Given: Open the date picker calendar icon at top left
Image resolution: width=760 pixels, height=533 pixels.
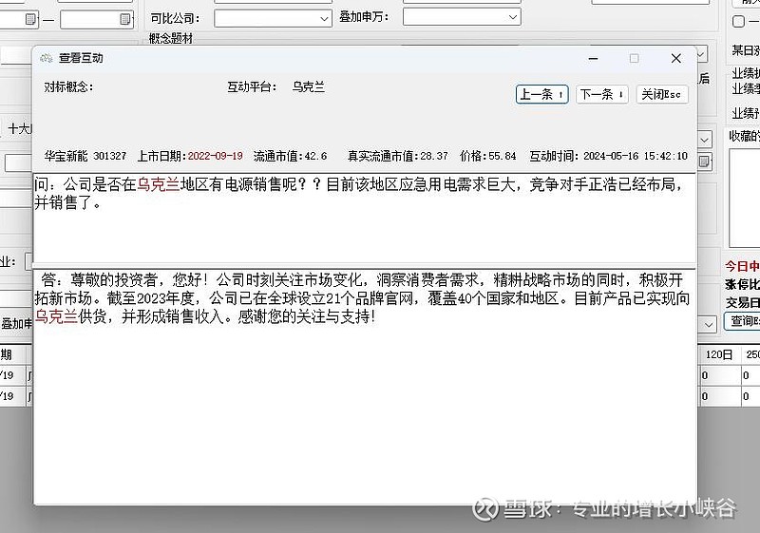Looking at the screenshot, I should (30, 19).
